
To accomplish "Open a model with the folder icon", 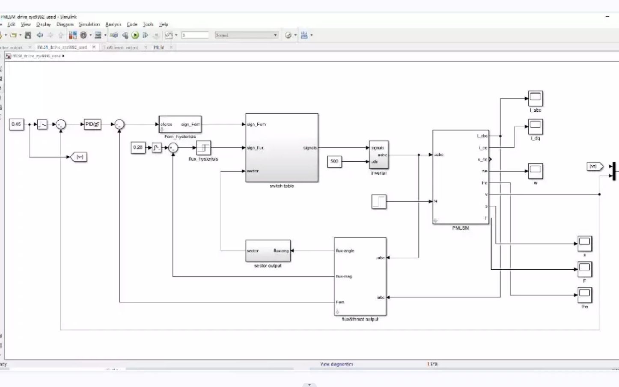I will 13,35.
